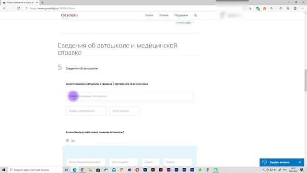Viewport: 307px width, 173px height.
Task: Focus the Серия field
Action: 150,162
